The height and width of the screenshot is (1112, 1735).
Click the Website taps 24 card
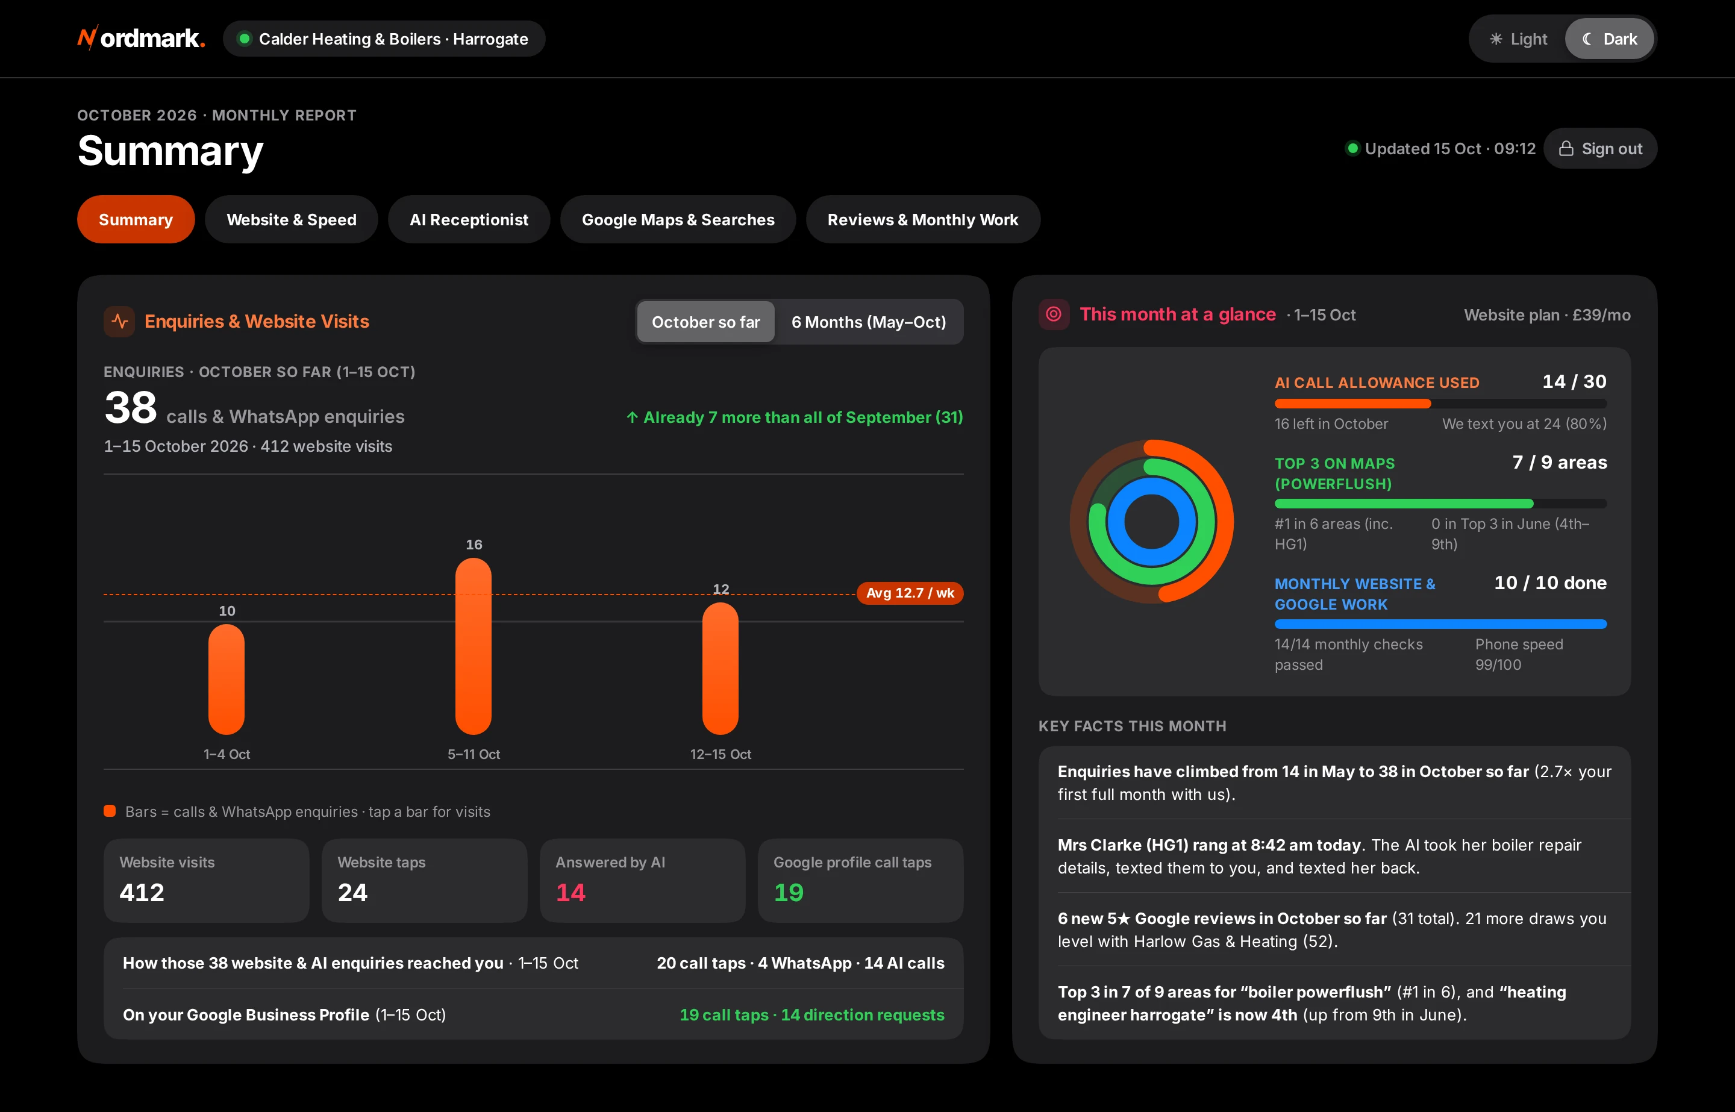[425, 880]
